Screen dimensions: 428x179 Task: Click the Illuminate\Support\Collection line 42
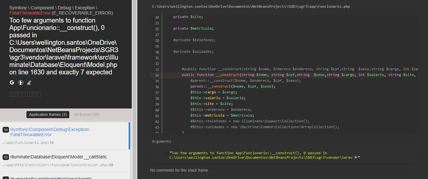[250, 121]
